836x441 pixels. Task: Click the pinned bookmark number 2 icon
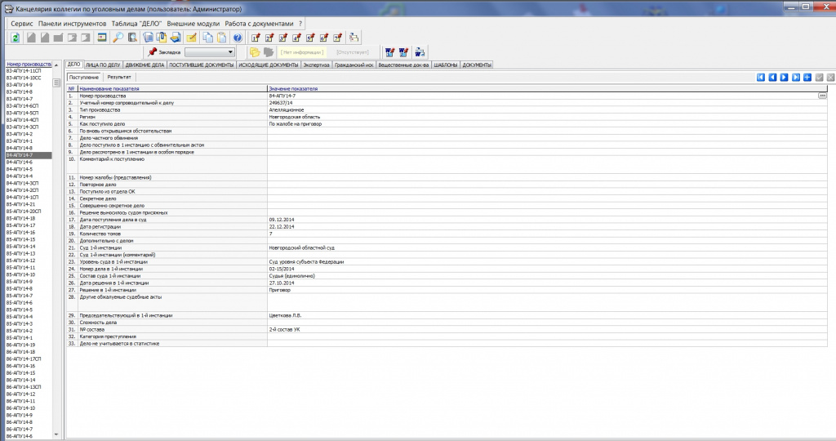pyautogui.click(x=269, y=38)
